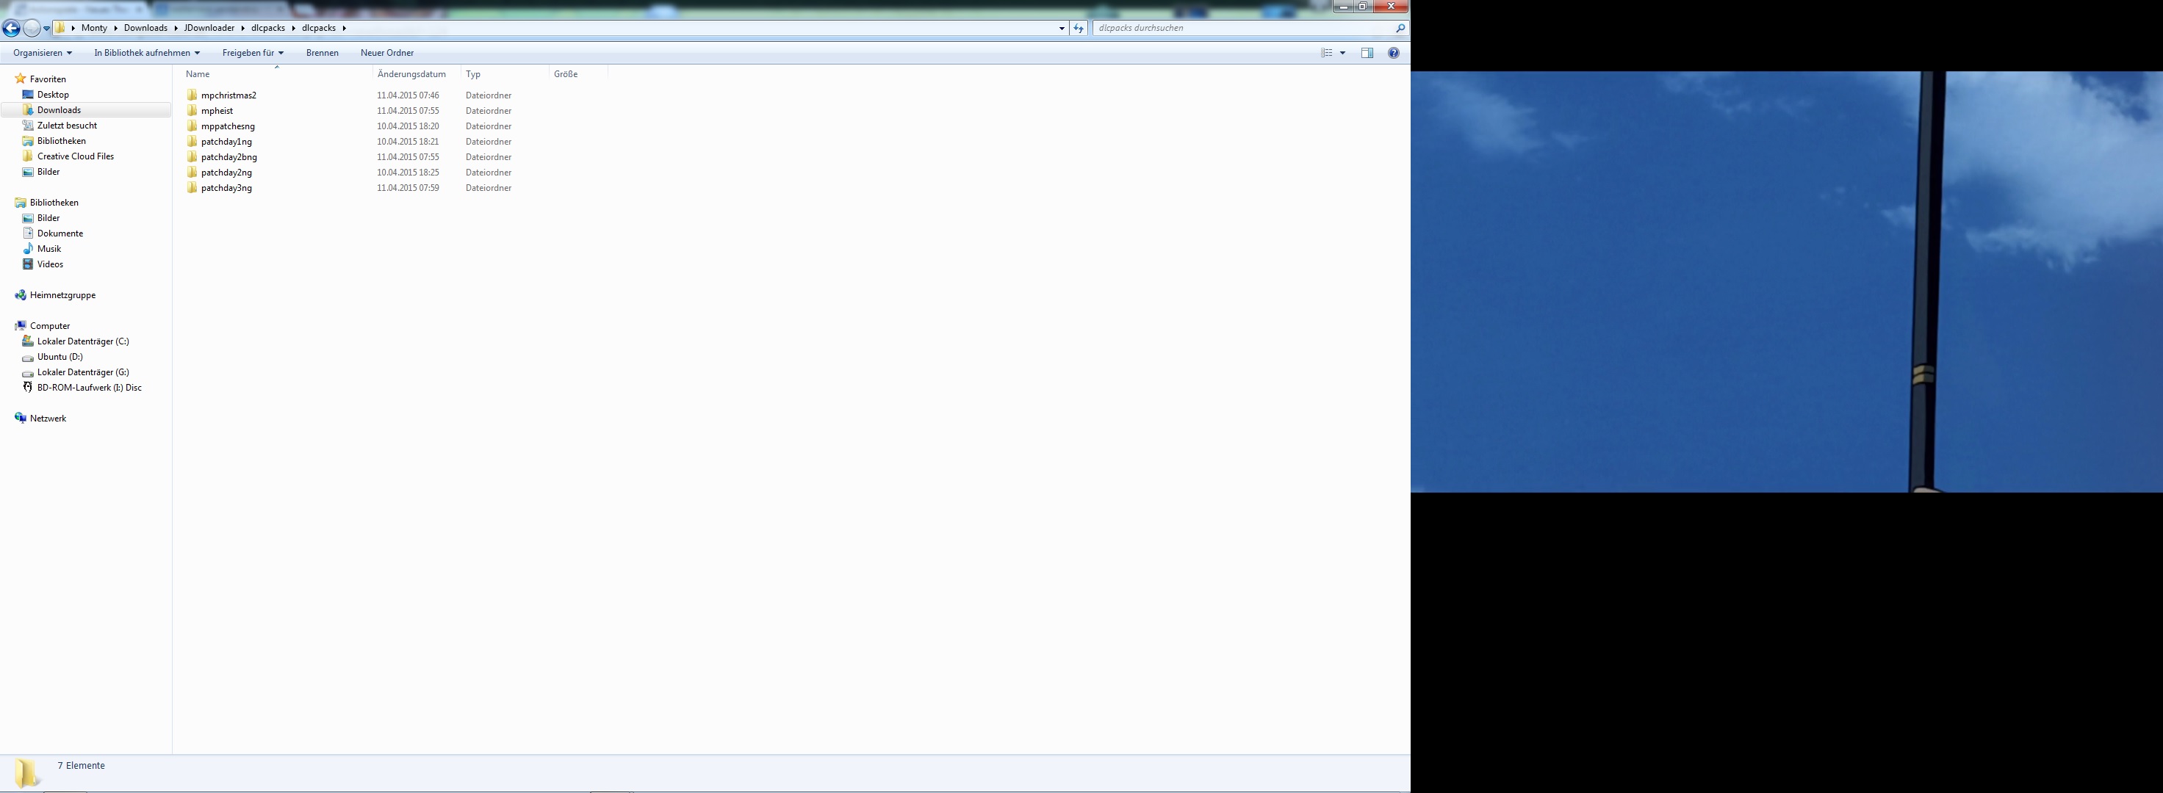Open the view options dropdown arrow
Image resolution: width=2163 pixels, height=793 pixels.
pyautogui.click(x=1342, y=53)
